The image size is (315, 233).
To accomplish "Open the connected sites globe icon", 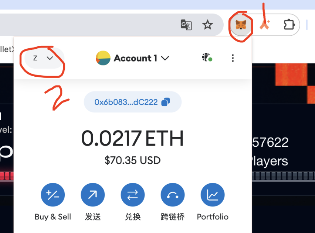I will point(207,58).
